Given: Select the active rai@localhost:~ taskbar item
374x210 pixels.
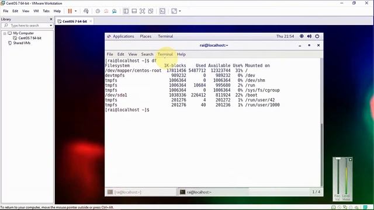Looking at the screenshot, I should point(213,192).
